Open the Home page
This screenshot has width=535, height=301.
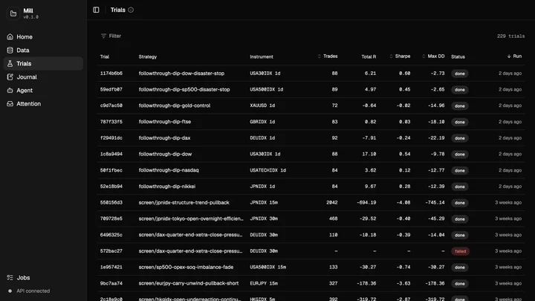click(x=43, y=36)
